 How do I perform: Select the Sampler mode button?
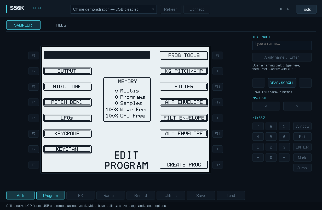pyautogui.click(x=111, y=195)
